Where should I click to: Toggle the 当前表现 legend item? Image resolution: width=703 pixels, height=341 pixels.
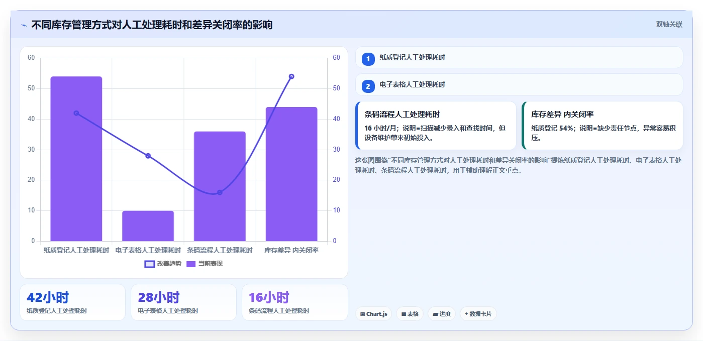[x=205, y=264]
